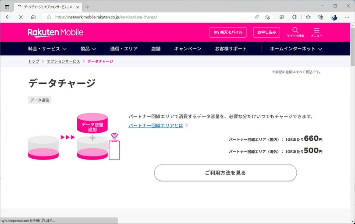Image resolution: width=355 pixels, height=224 pixels.
Task: Click the address bar URL field
Action: [149, 17]
